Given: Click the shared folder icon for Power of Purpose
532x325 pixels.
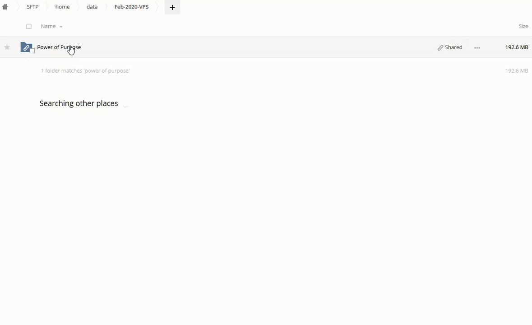Looking at the screenshot, I should [x=26, y=47].
